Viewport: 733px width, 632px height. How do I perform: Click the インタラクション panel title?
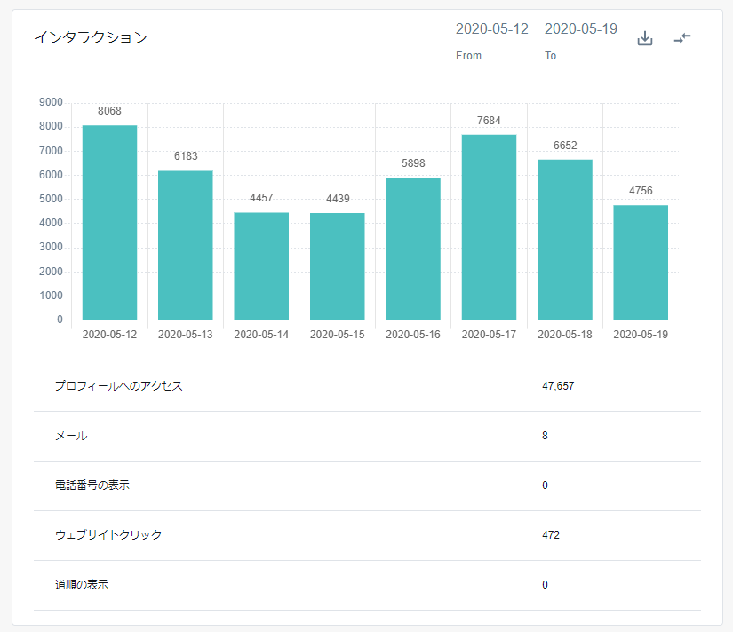[91, 37]
